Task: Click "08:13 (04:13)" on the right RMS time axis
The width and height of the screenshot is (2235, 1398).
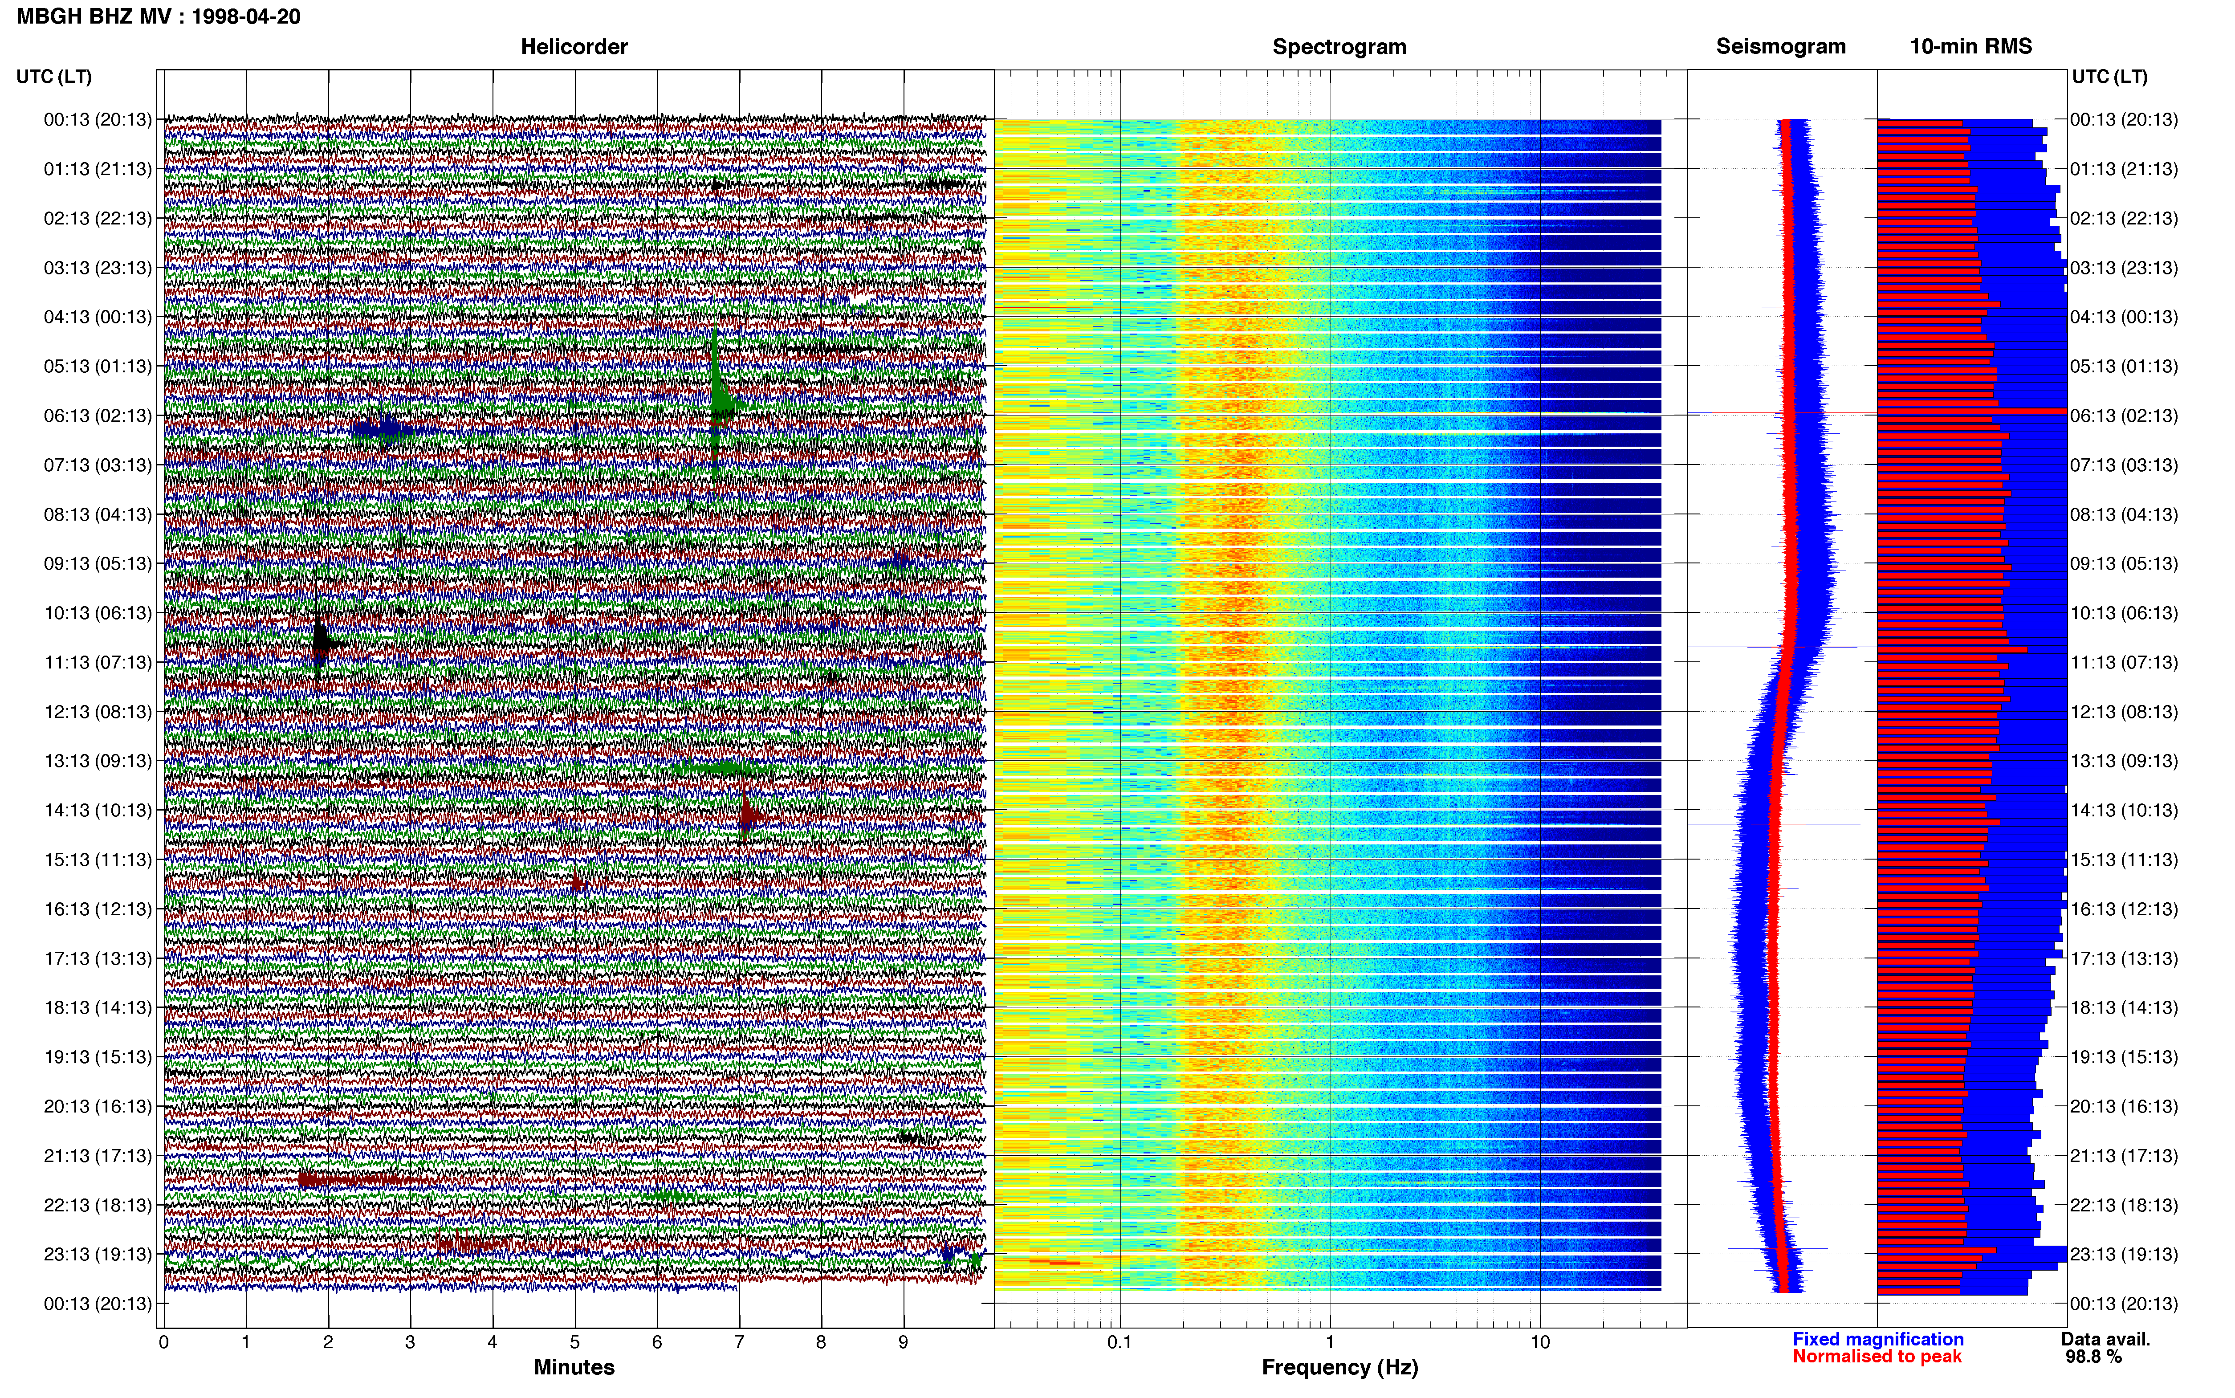Action: point(2124,515)
